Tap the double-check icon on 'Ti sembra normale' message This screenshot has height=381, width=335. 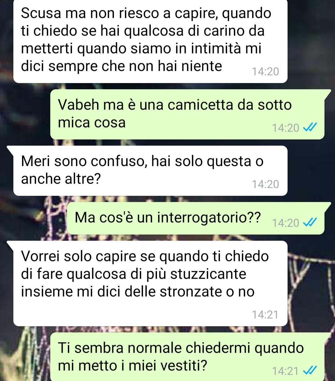[310, 370]
